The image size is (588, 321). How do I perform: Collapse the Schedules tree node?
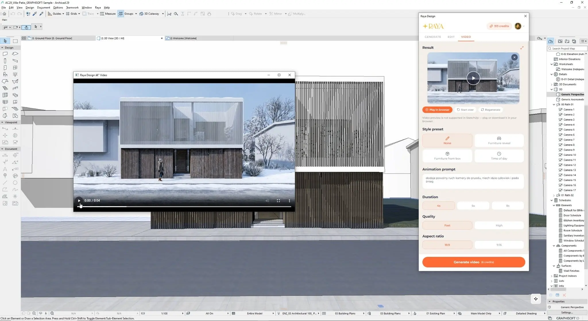click(x=552, y=200)
